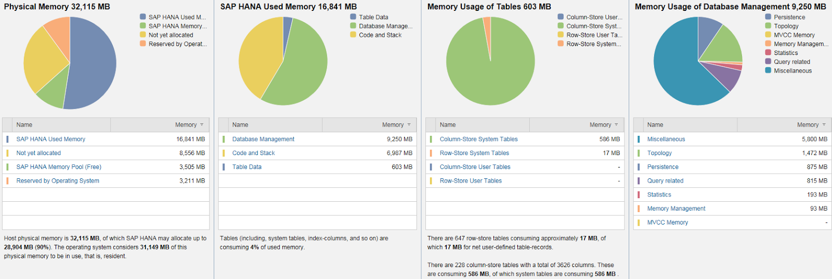Open SAP HANA Used Memory link
The height and width of the screenshot is (279, 832).
tap(51, 139)
